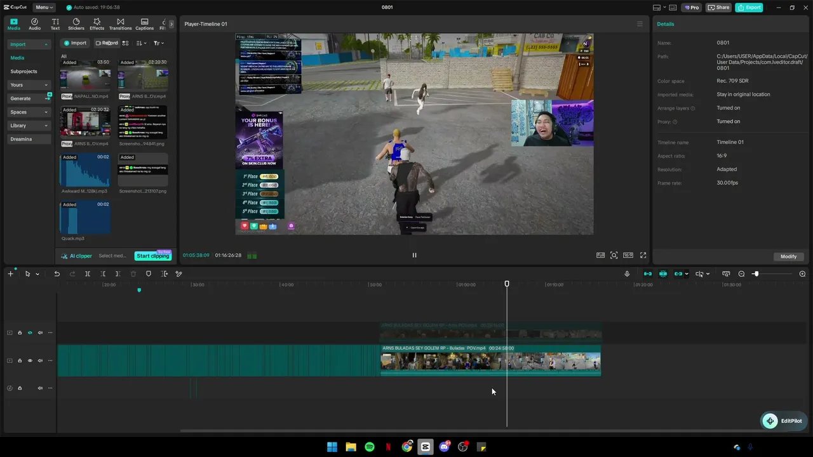Expand the Yours section
This screenshot has height=457, width=813.
coord(29,85)
